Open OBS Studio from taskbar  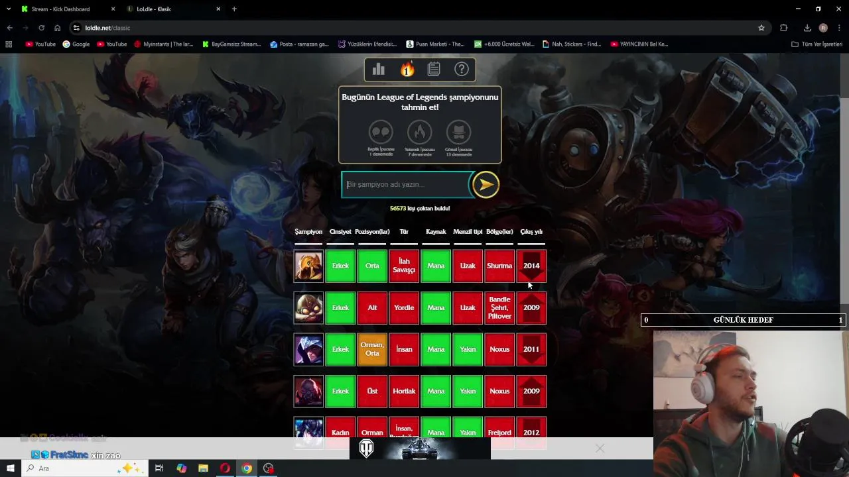(x=269, y=468)
